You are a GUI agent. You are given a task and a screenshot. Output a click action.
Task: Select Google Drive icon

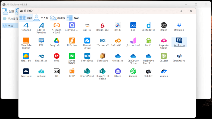[57, 41]
